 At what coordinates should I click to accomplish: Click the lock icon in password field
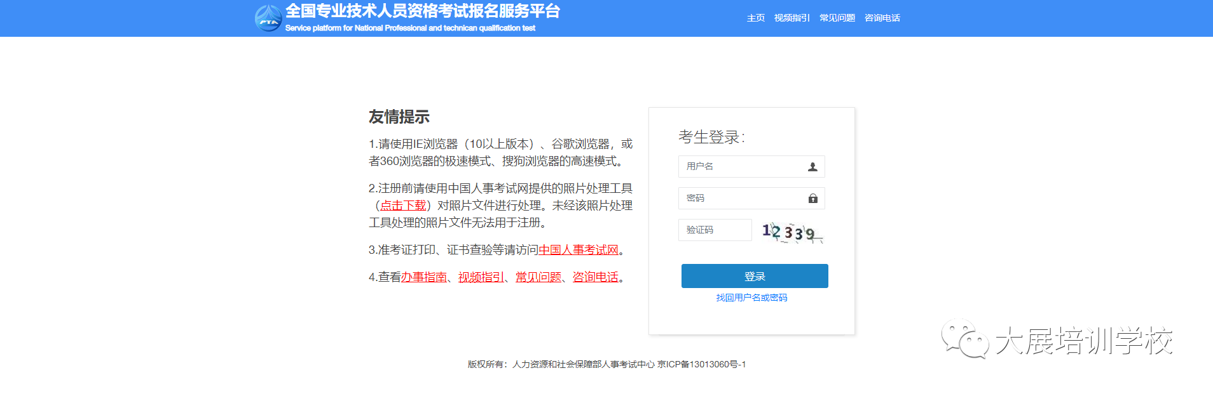(812, 199)
